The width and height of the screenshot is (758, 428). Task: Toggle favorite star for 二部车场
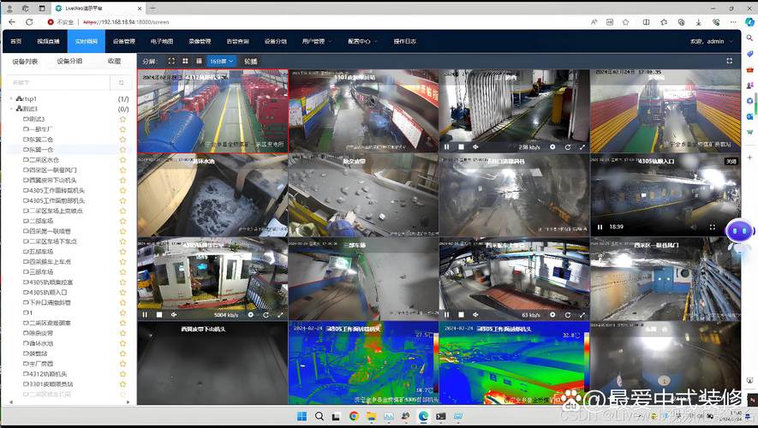click(x=122, y=221)
